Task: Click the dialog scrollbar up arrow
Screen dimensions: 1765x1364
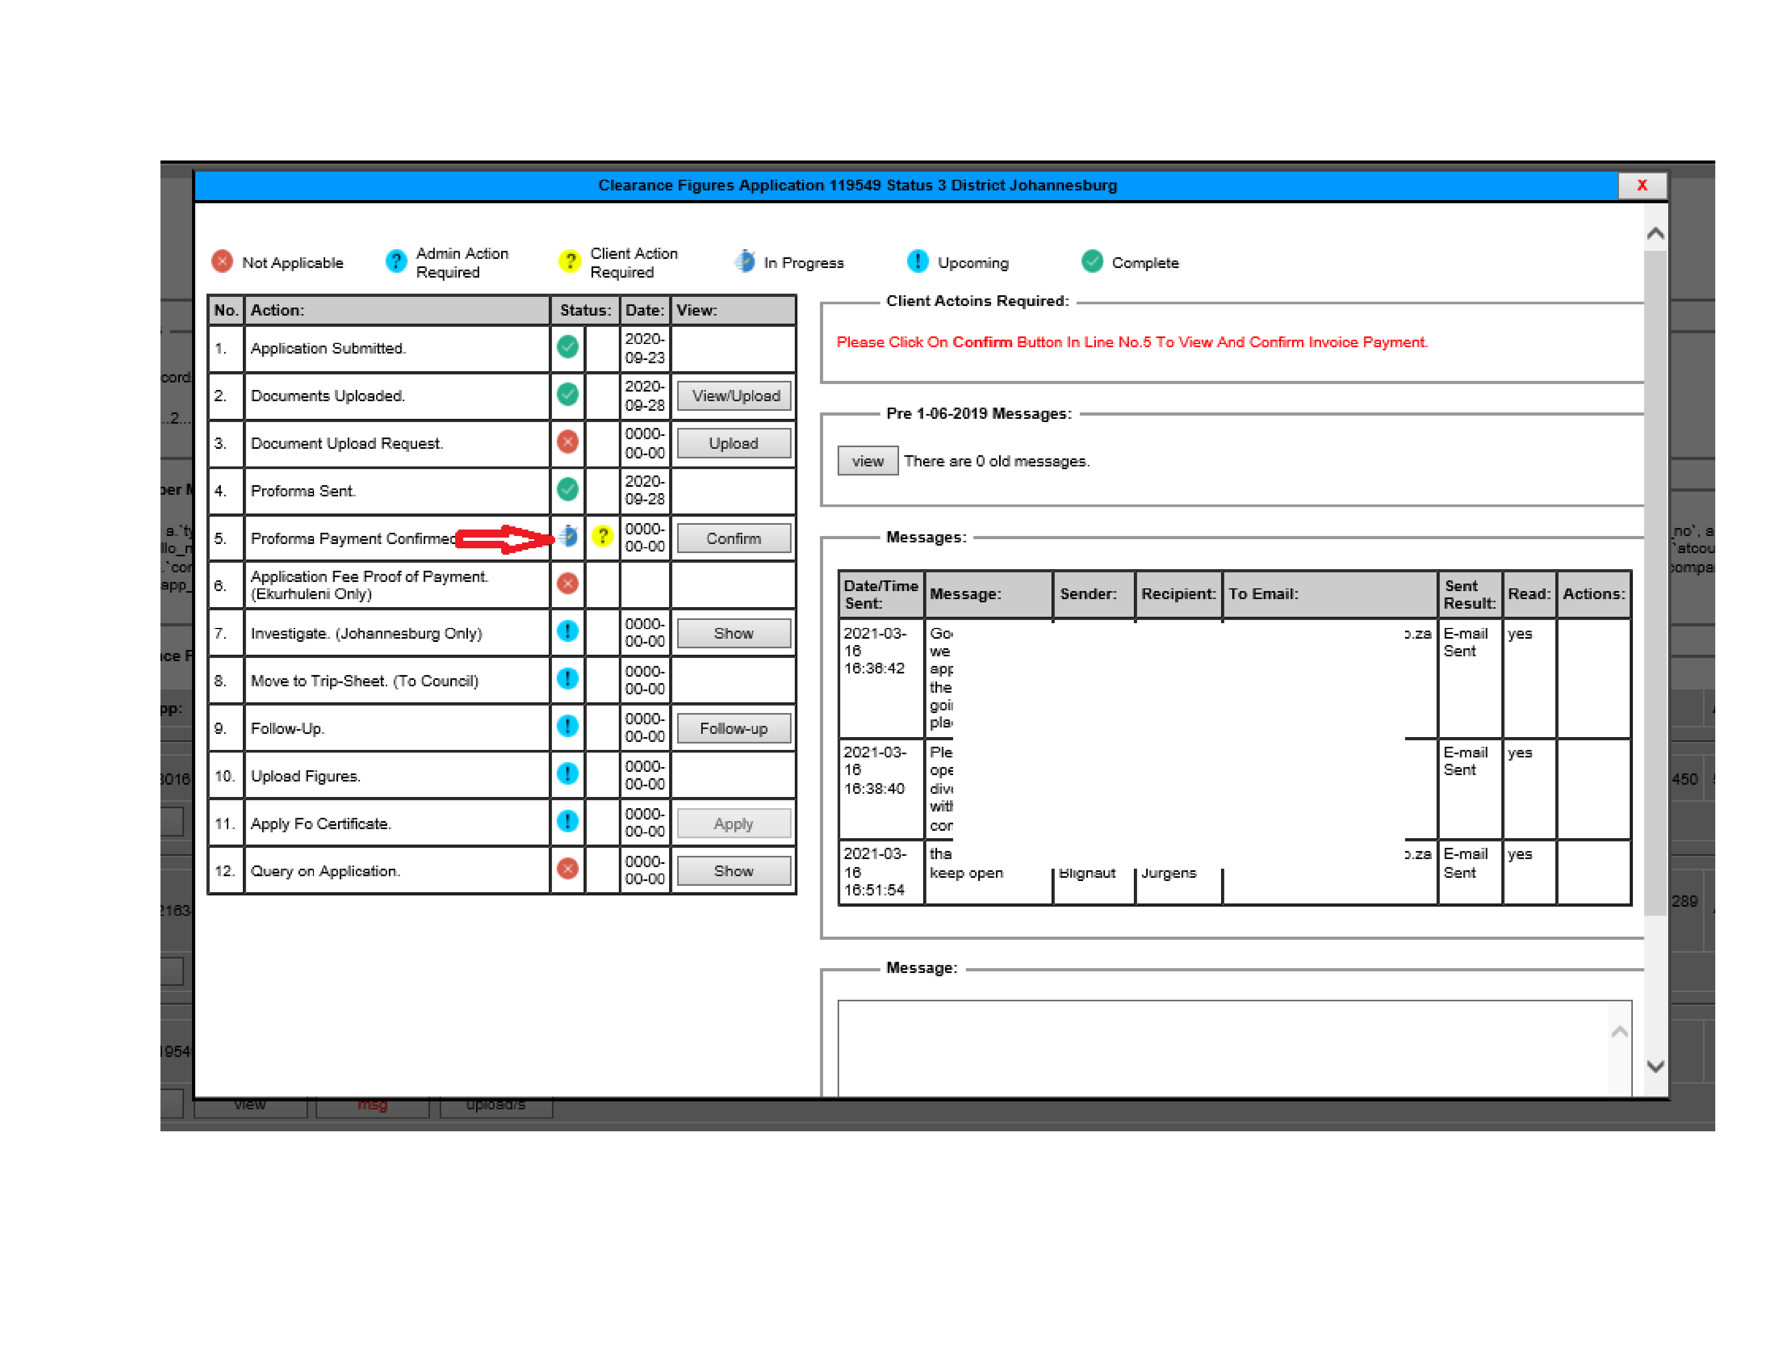Action: [x=1655, y=234]
